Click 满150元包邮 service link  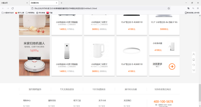click(x=131, y=89)
